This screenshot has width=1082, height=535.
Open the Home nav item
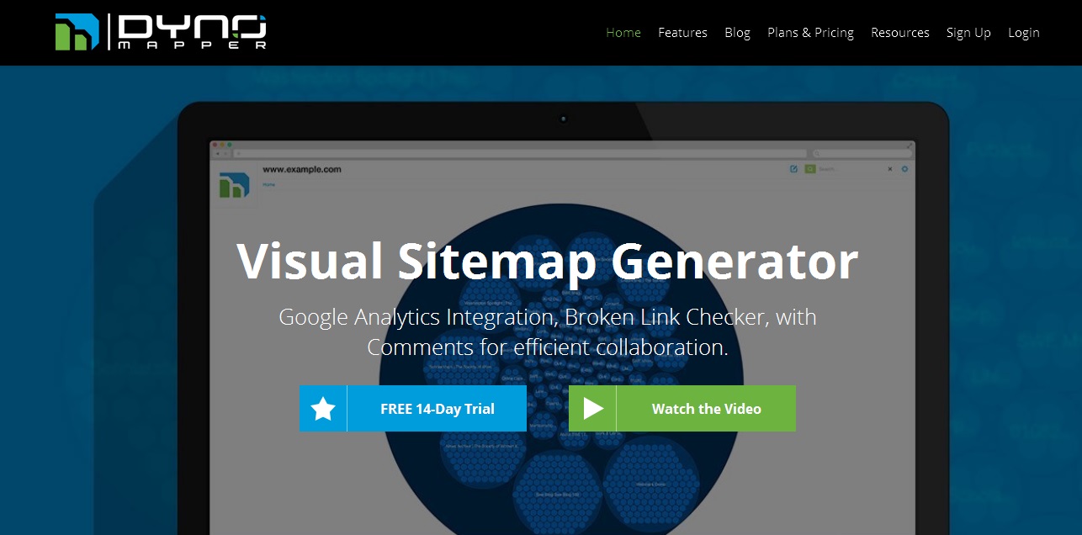pyautogui.click(x=623, y=33)
